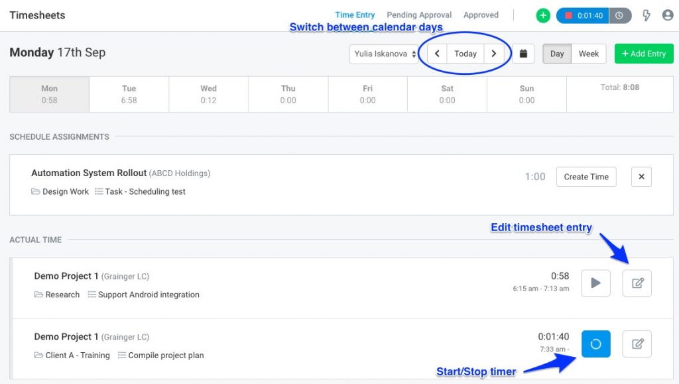This screenshot has height=384, width=679.
Task: Jump to today using the Today button
Action: point(465,54)
